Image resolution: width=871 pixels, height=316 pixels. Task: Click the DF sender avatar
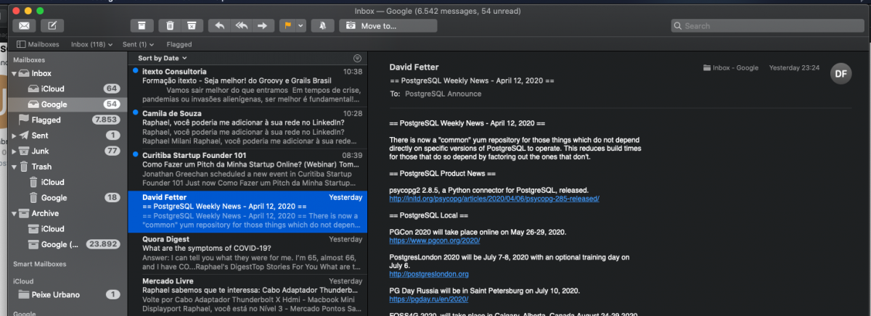[841, 73]
